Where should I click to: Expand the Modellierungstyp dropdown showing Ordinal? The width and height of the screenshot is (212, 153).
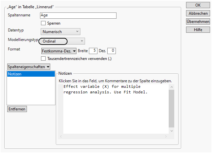(62, 41)
